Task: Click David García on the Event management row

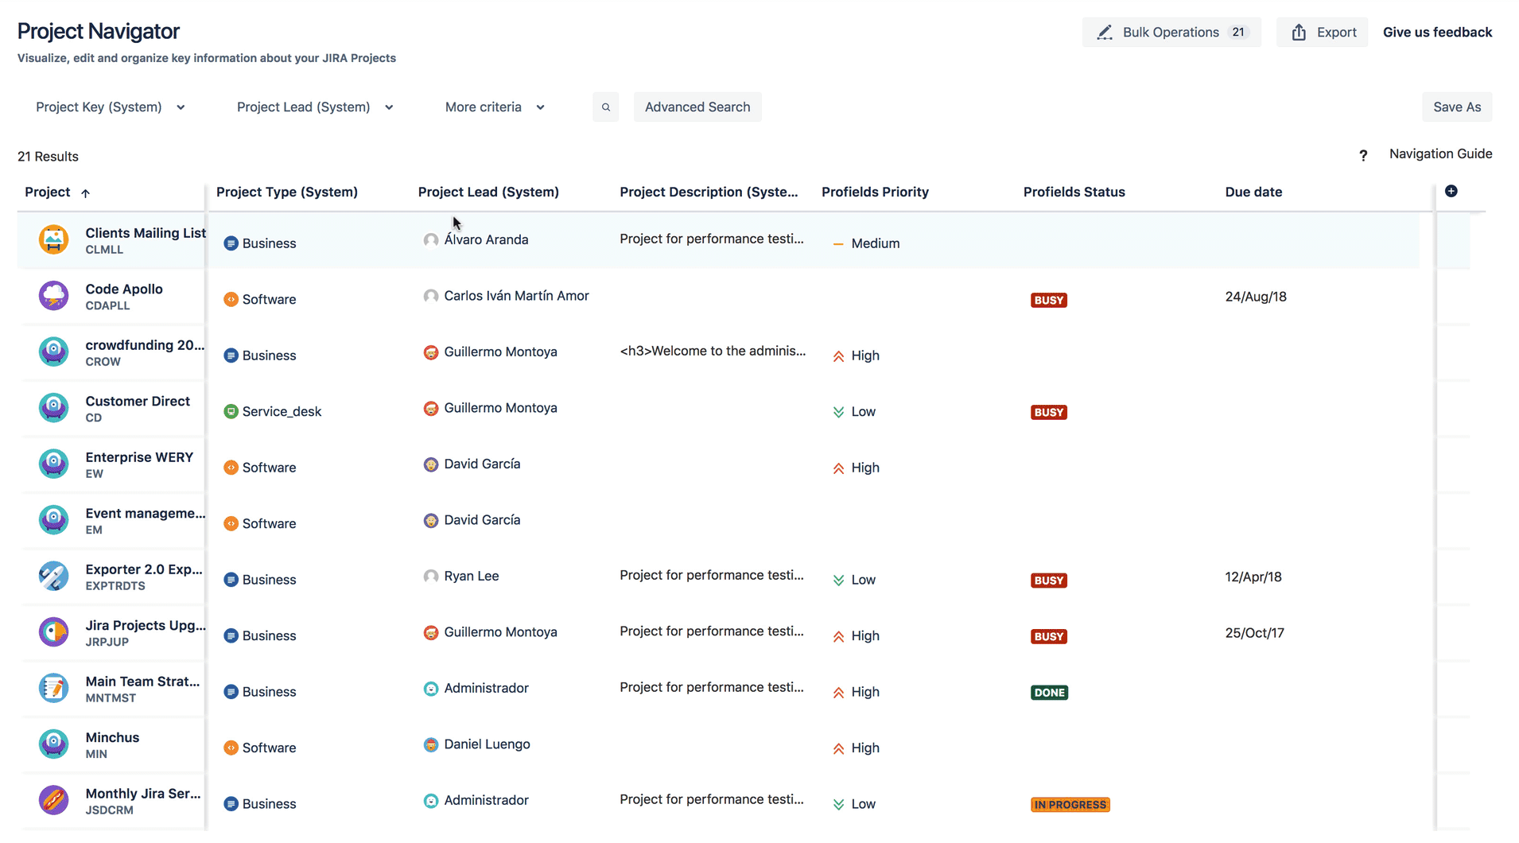Action: 482,520
